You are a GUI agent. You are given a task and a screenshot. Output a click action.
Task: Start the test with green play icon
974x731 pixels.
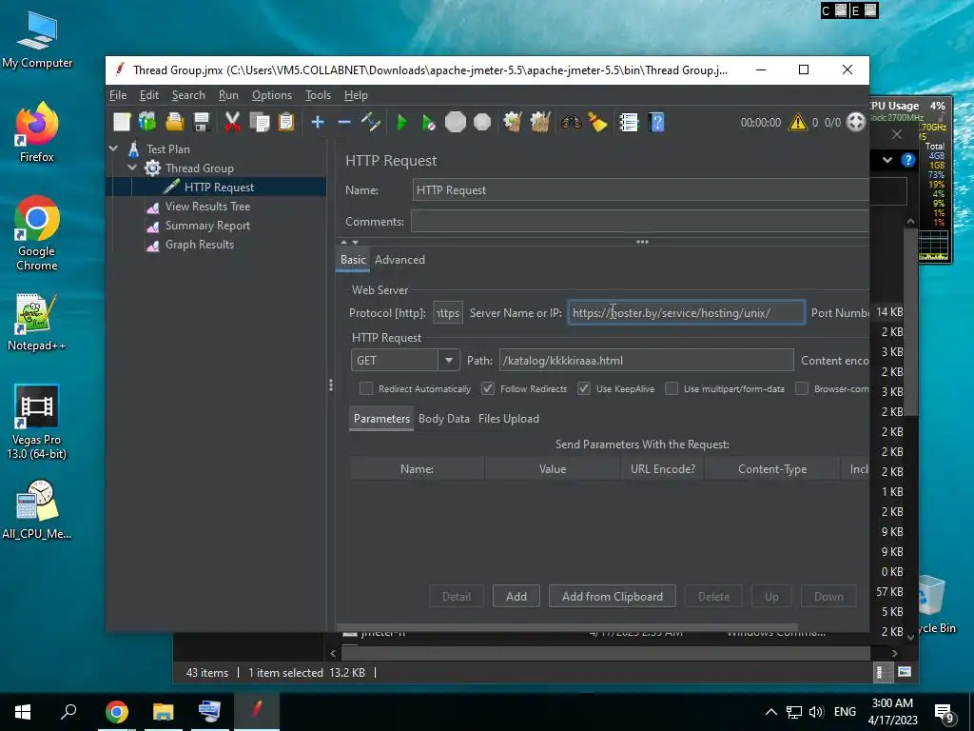coord(402,123)
